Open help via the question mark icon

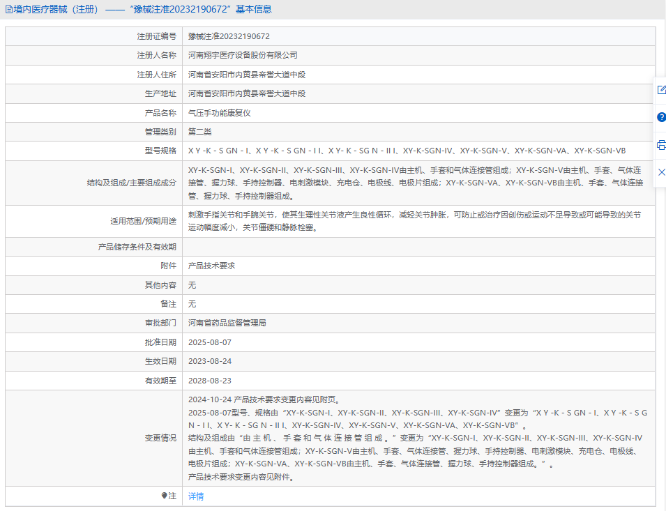click(661, 117)
